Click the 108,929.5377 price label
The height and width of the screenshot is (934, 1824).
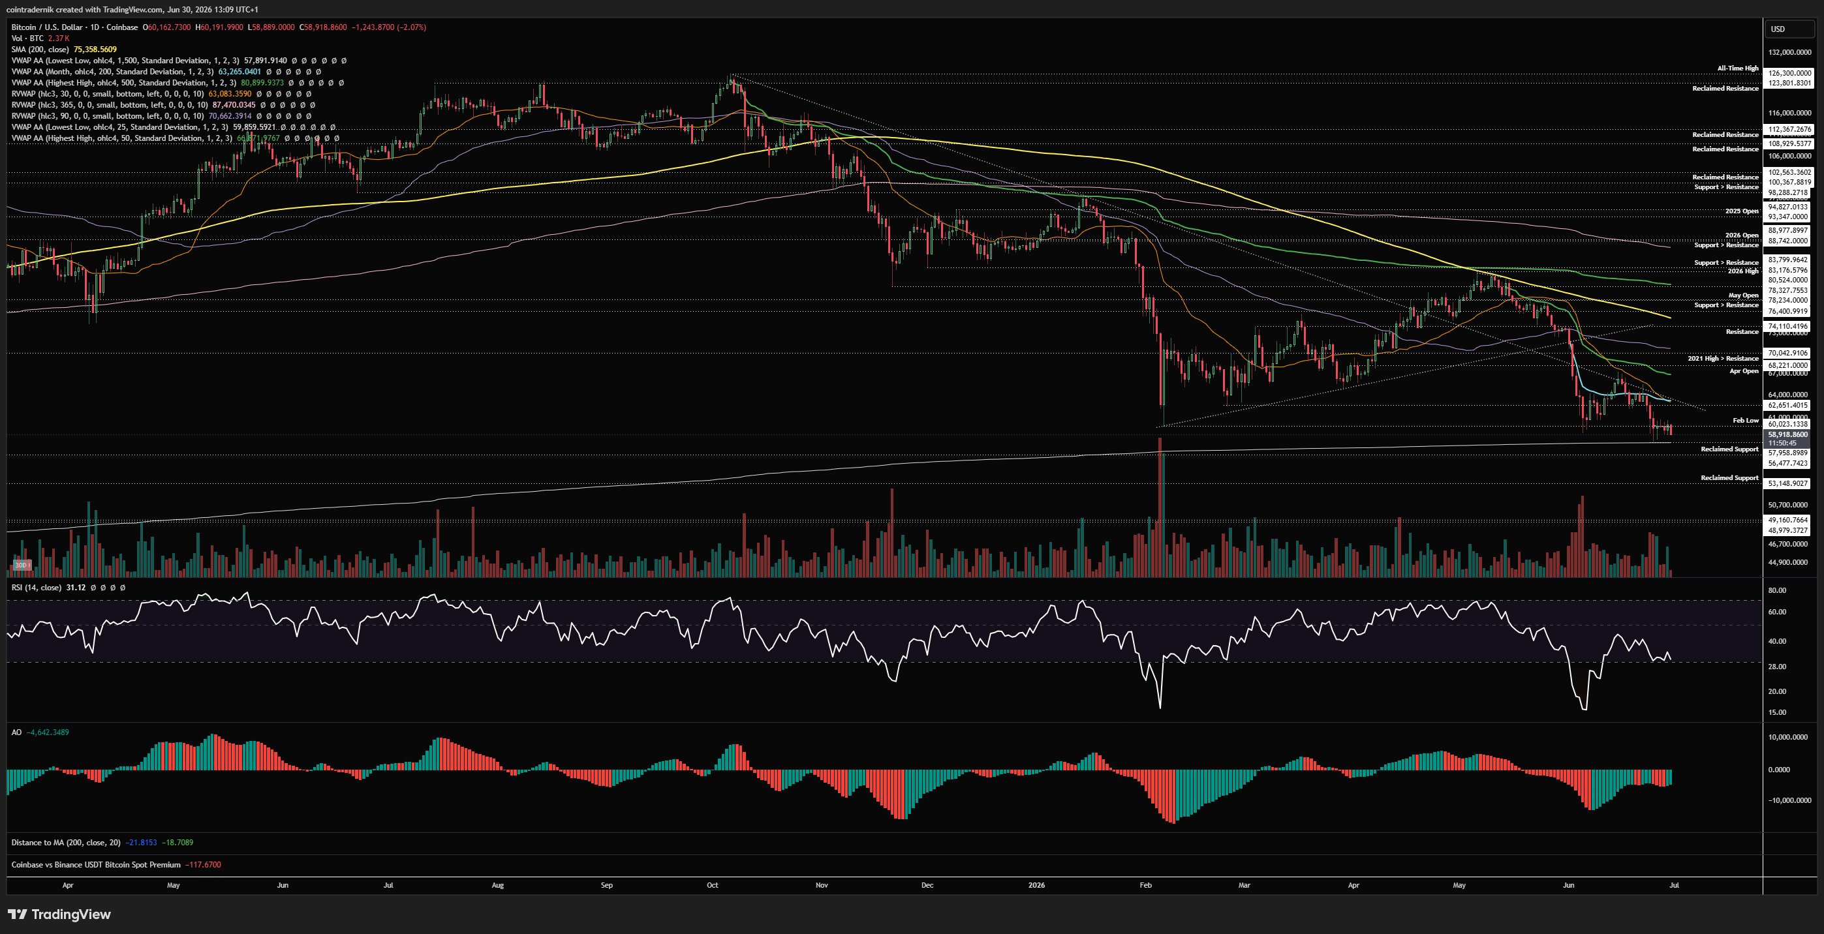point(1790,143)
